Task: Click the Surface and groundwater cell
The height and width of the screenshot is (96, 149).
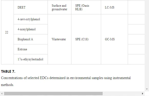Action: point(59,7)
